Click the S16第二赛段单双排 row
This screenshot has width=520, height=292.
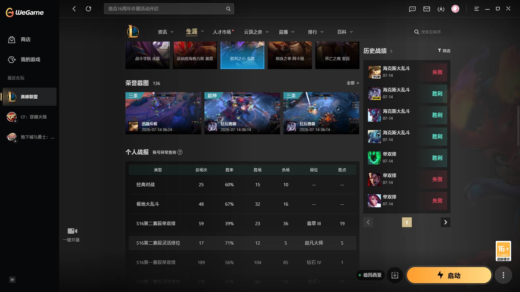[242, 224]
